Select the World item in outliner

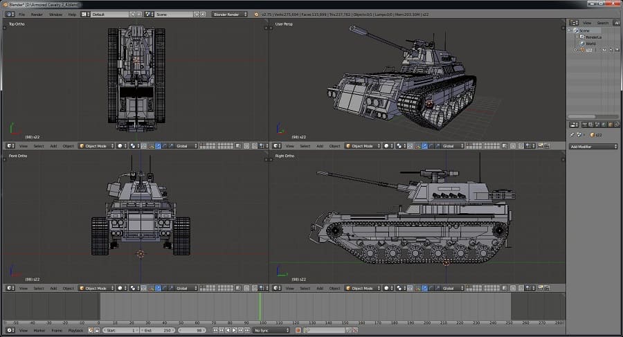[x=590, y=43]
